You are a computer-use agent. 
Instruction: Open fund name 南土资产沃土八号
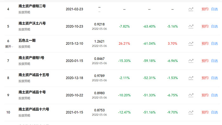click(32, 23)
